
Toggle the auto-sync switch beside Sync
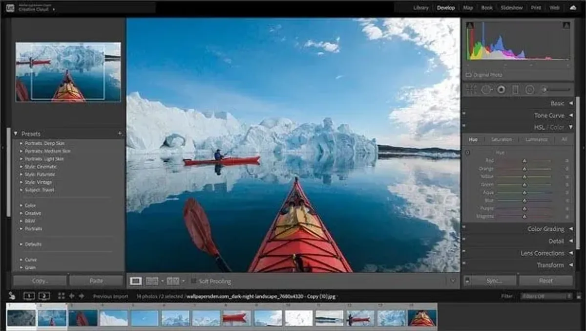(x=467, y=281)
